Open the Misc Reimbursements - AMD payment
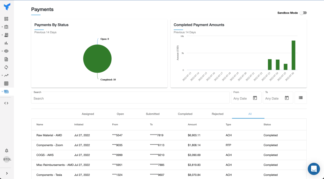 (169, 165)
